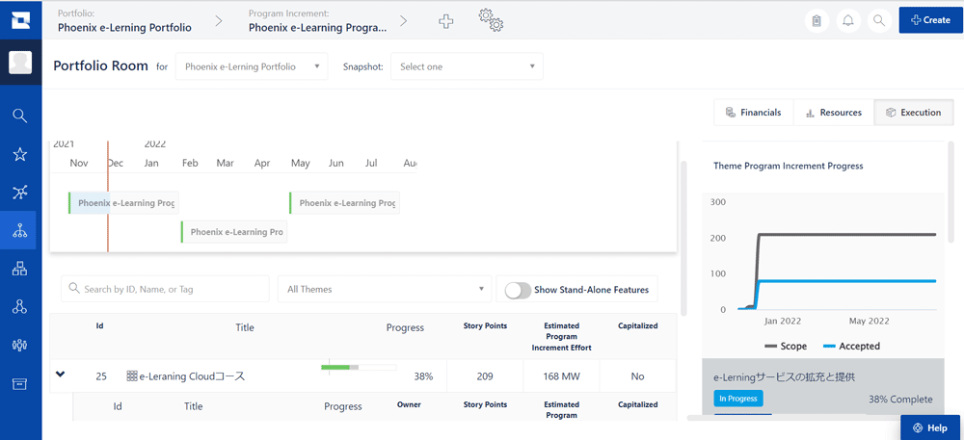Open the All Themes dropdown
Screen dimensions: 964x440
point(385,289)
